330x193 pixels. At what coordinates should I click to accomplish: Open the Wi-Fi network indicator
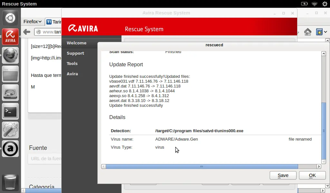coord(315,4)
